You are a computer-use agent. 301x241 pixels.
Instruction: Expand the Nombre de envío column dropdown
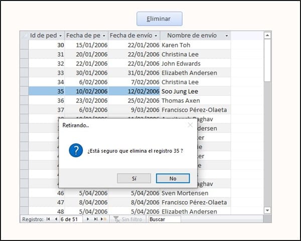coord(227,36)
